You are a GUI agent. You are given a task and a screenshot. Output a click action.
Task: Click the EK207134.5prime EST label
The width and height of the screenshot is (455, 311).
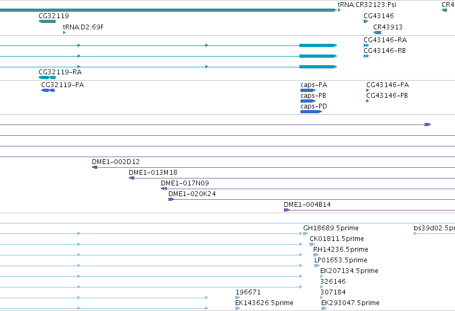(349, 271)
